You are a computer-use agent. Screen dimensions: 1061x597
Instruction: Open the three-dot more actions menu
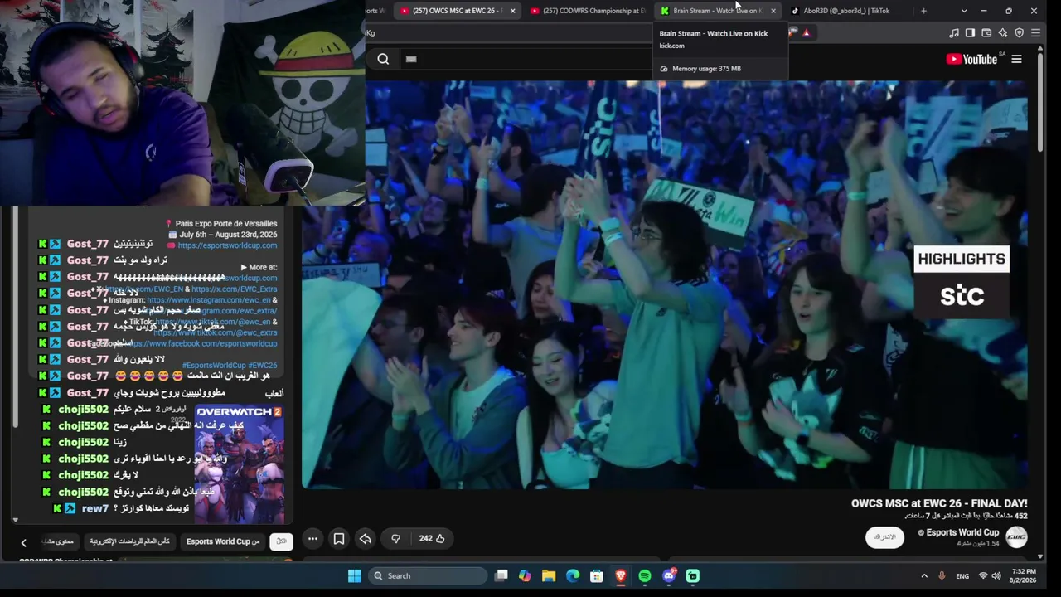click(x=312, y=539)
